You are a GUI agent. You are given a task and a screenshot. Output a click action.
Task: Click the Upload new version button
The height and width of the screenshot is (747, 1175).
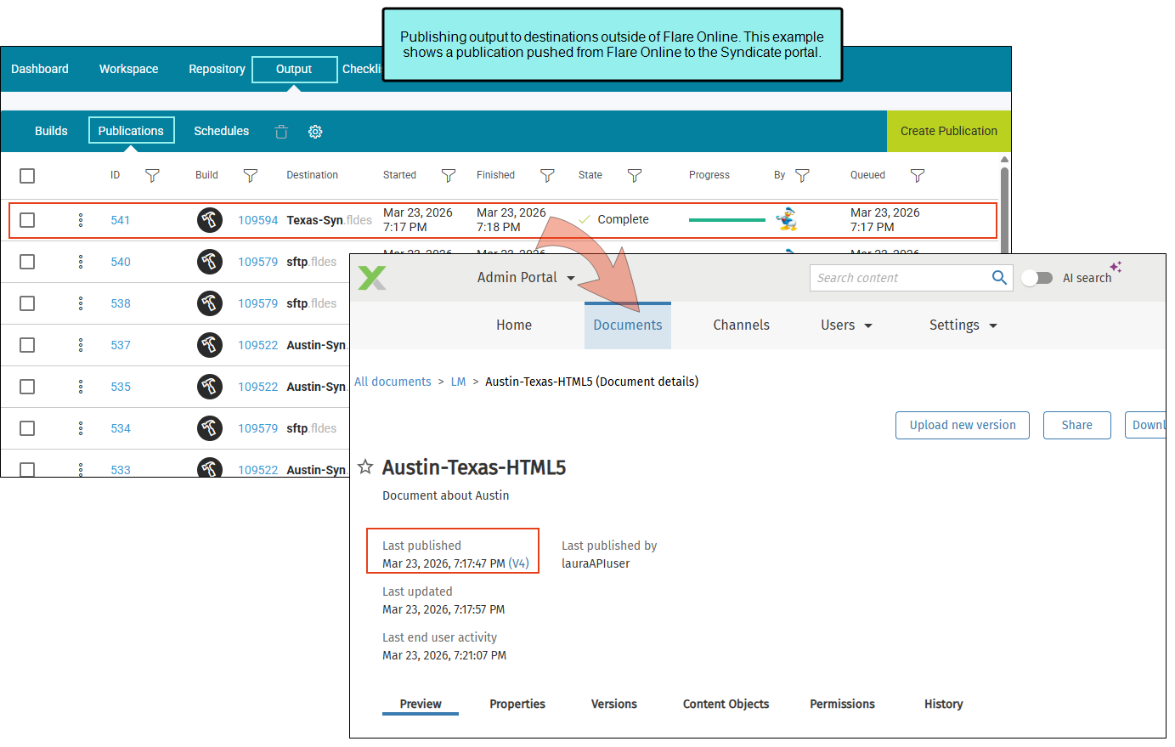[962, 425]
